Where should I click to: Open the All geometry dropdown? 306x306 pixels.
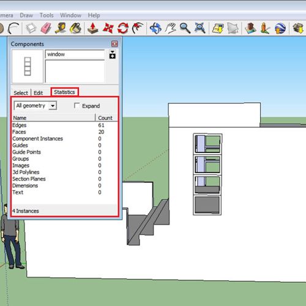coord(35,106)
